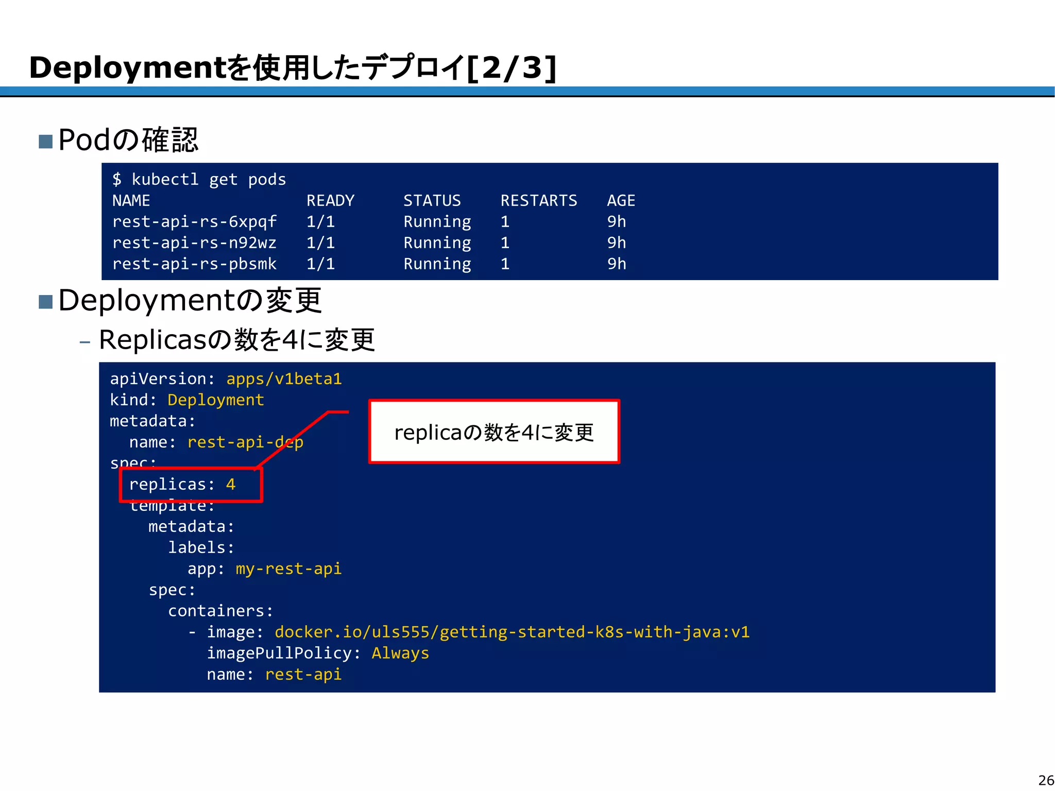Click the 'app: my-rest-api' line
The image size is (1055, 791).
[265, 569]
